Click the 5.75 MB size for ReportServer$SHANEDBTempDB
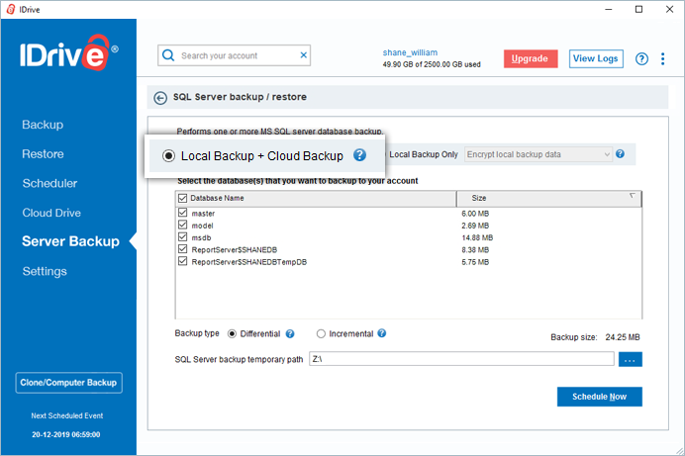The image size is (685, 456). pos(475,262)
